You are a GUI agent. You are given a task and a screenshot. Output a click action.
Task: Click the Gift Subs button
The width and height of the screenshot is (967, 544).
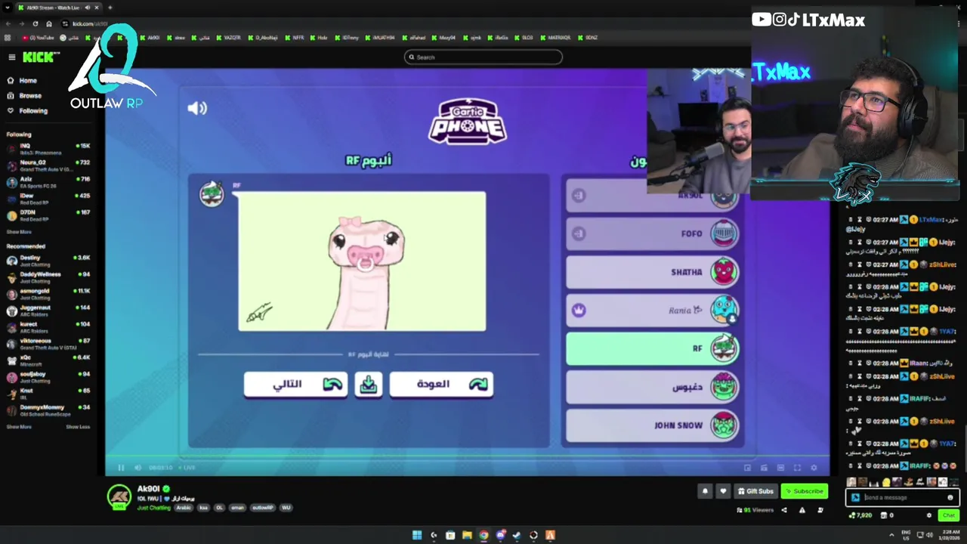[755, 491]
